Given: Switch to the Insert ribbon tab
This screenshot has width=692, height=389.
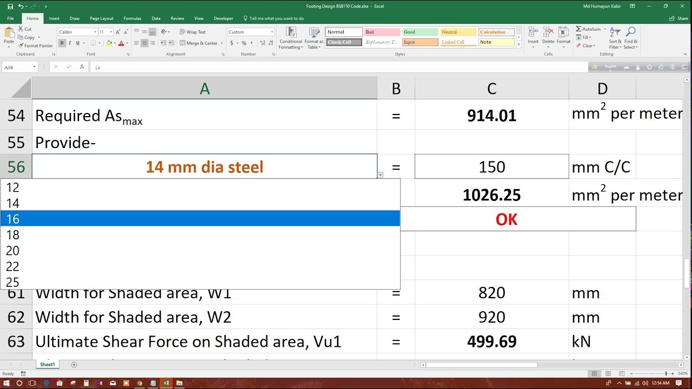Looking at the screenshot, I should (54, 18).
